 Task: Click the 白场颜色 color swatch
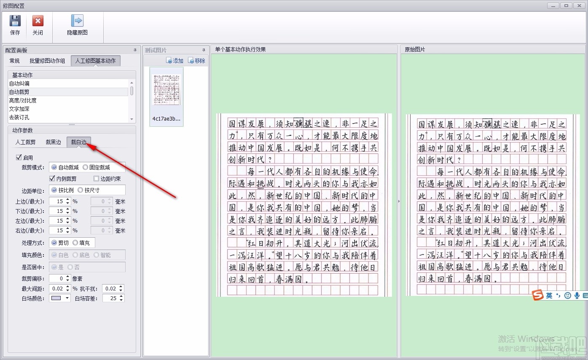[x=56, y=298]
